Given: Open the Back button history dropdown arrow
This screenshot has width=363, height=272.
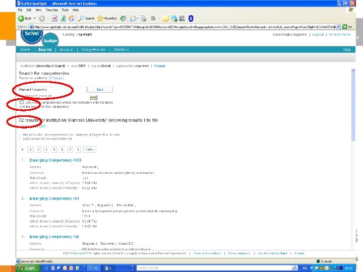Looking at the screenshot, I should click(35, 18).
